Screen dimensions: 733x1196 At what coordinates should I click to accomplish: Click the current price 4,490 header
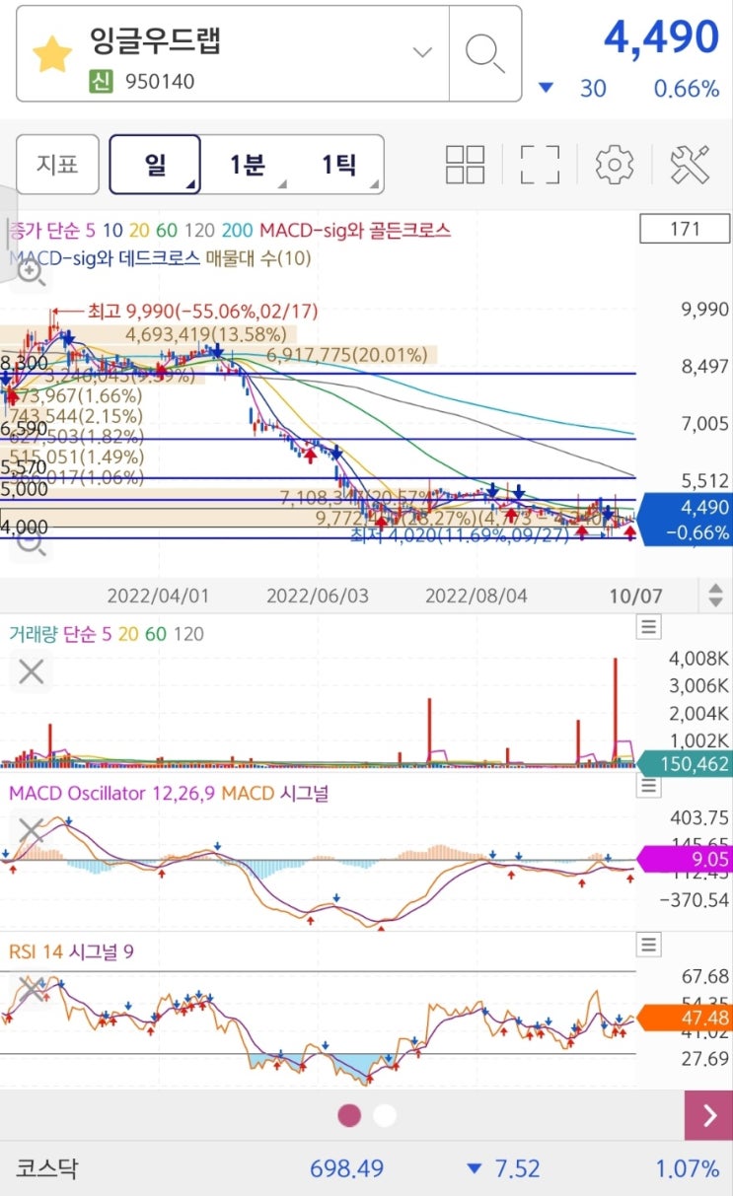(x=661, y=36)
